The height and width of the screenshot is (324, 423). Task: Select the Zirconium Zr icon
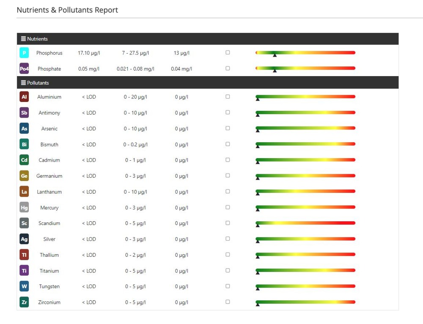(24, 302)
